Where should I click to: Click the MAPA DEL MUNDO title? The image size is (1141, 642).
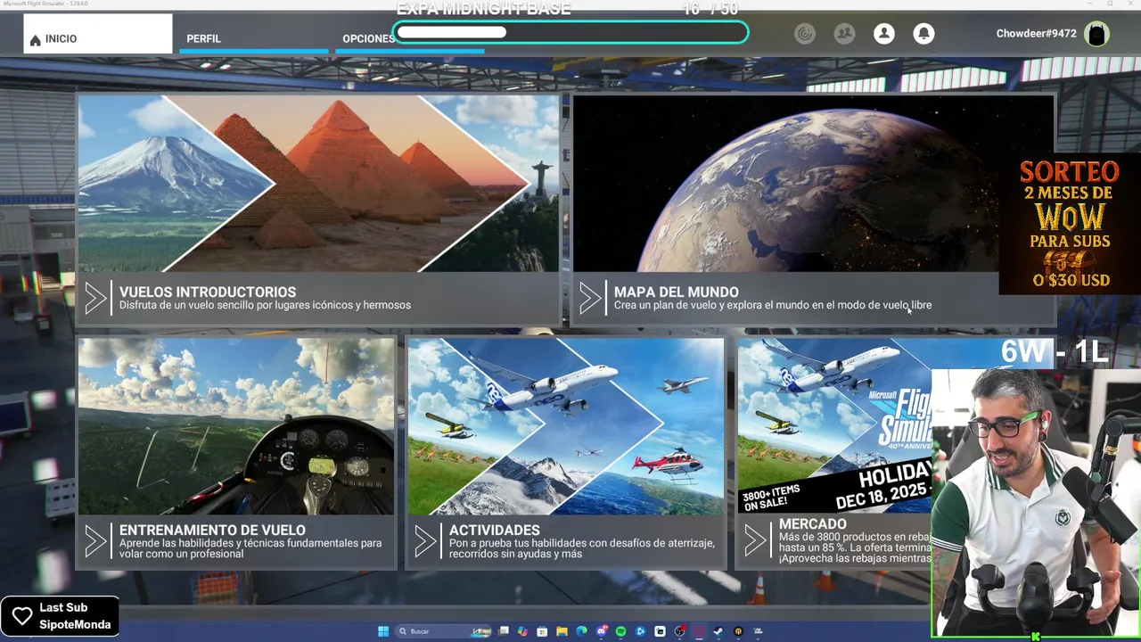pyautogui.click(x=676, y=292)
